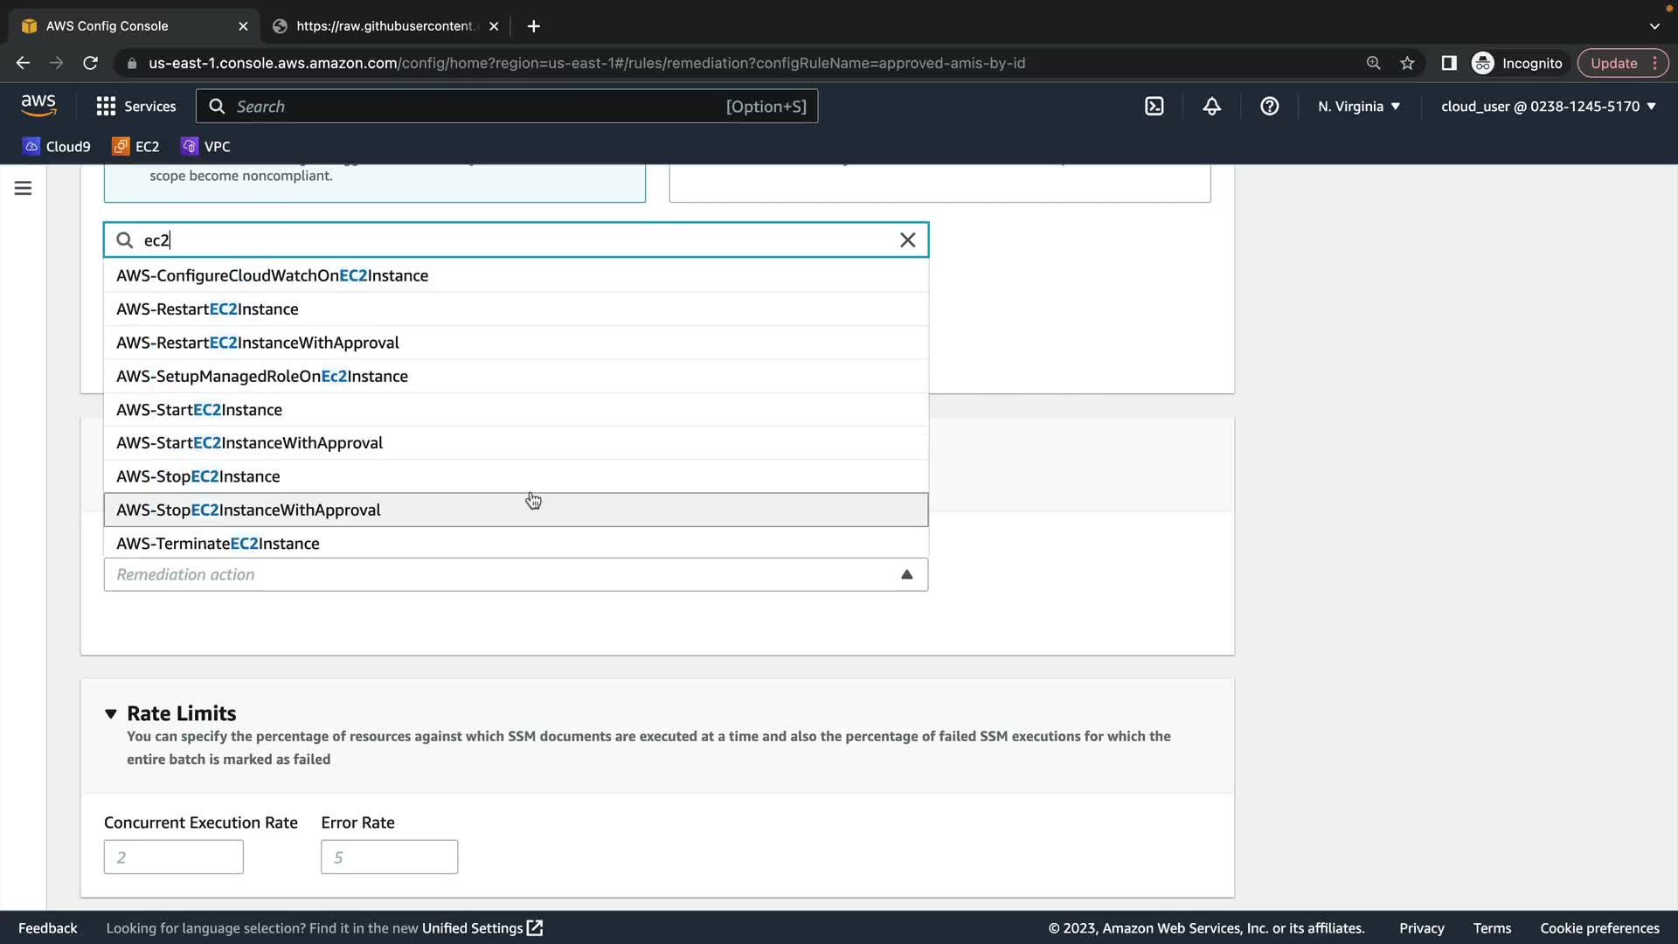Toggle the left navigation hamburger menu
The image size is (1678, 944).
click(24, 188)
